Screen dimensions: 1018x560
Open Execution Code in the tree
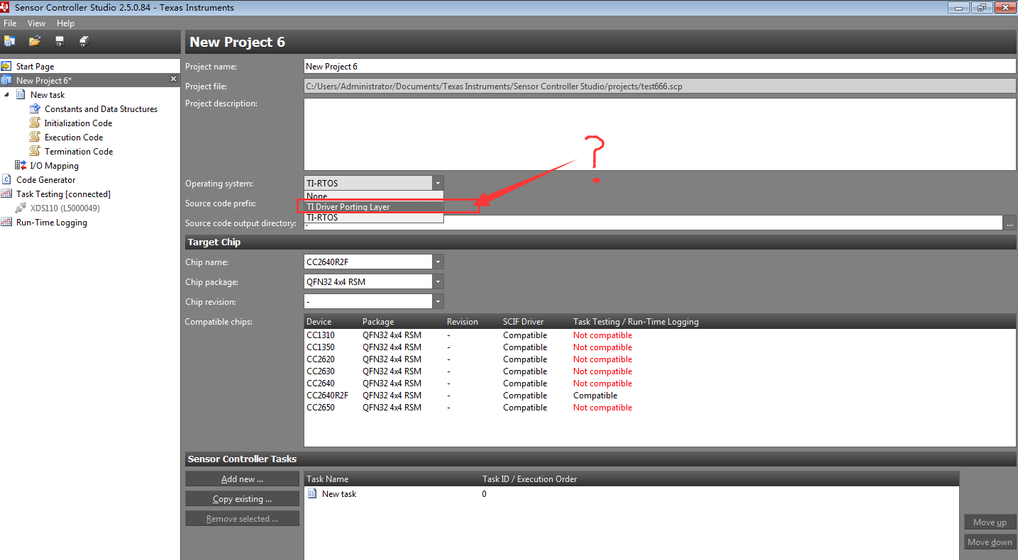(x=74, y=137)
